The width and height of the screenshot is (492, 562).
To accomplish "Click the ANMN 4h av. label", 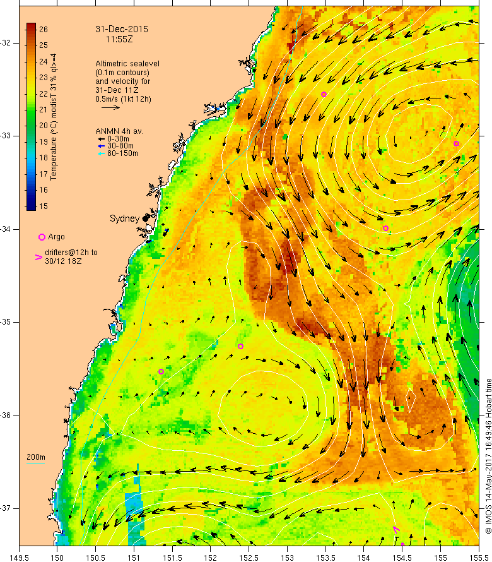I will [119, 131].
